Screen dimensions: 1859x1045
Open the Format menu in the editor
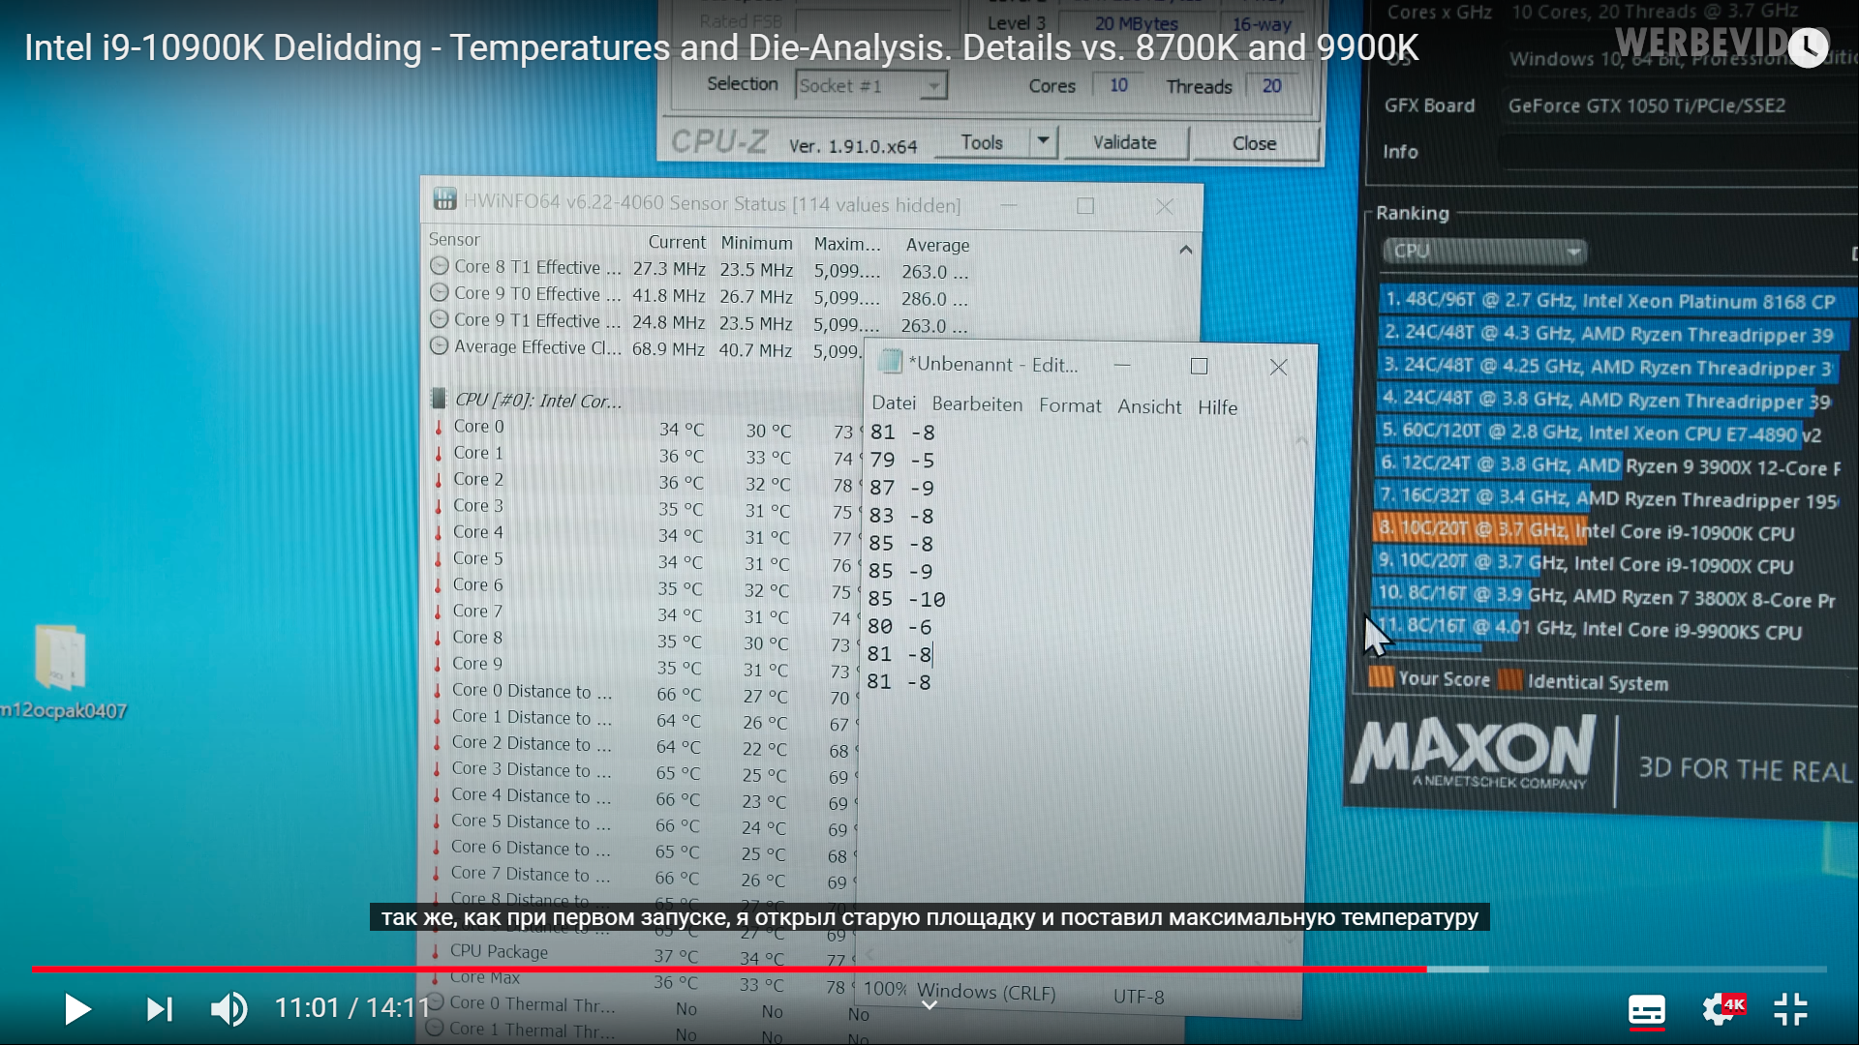click(1069, 405)
